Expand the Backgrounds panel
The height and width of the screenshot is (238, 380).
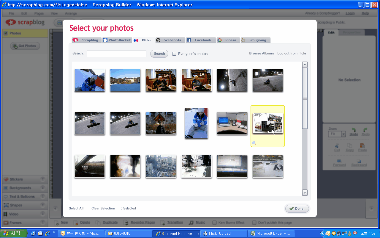click(x=25, y=188)
